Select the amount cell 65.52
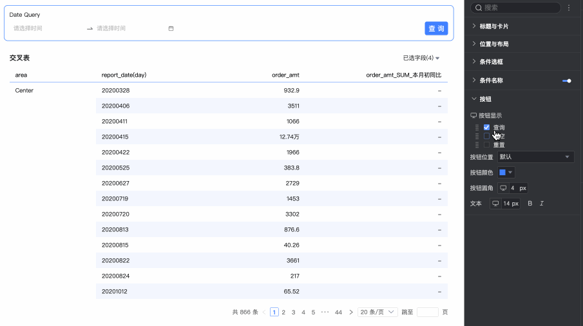The height and width of the screenshot is (326, 583). pos(291,292)
